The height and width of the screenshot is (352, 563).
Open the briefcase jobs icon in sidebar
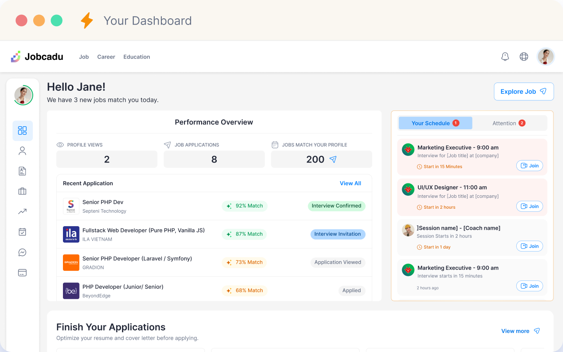[x=22, y=191]
